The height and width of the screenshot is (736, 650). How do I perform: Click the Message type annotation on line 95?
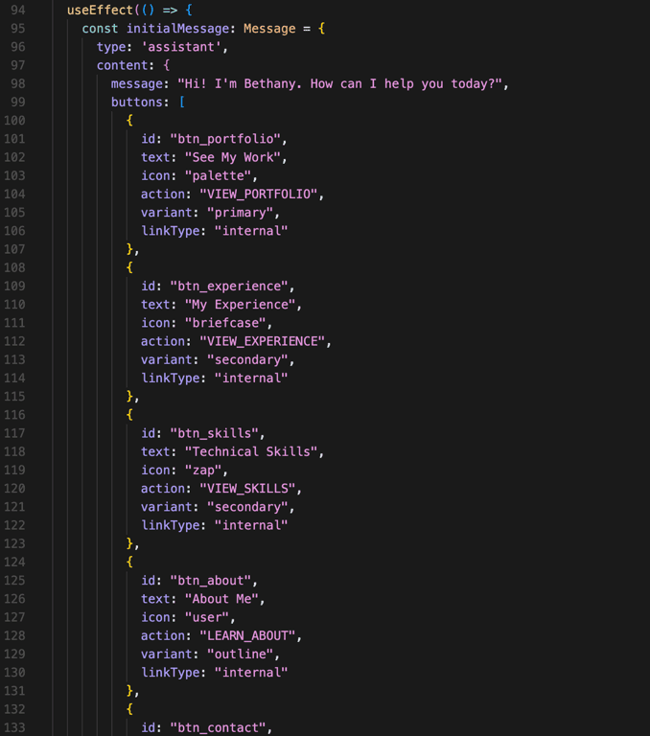click(269, 28)
